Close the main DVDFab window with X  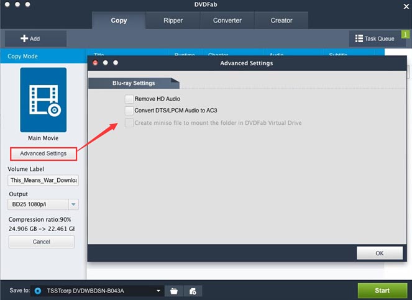click(406, 7)
